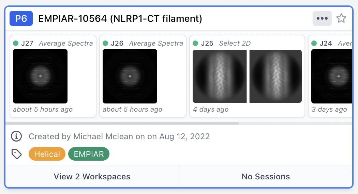Viewport: 358px width, 194px height.
Task: Open the J27 Average Spectra thumbnail
Action: click(40, 76)
